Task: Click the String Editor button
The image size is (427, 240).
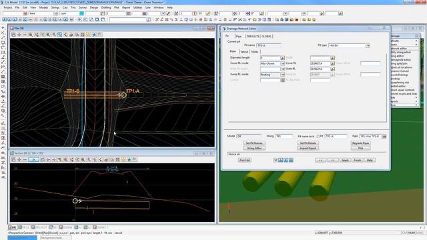Action: point(254,148)
